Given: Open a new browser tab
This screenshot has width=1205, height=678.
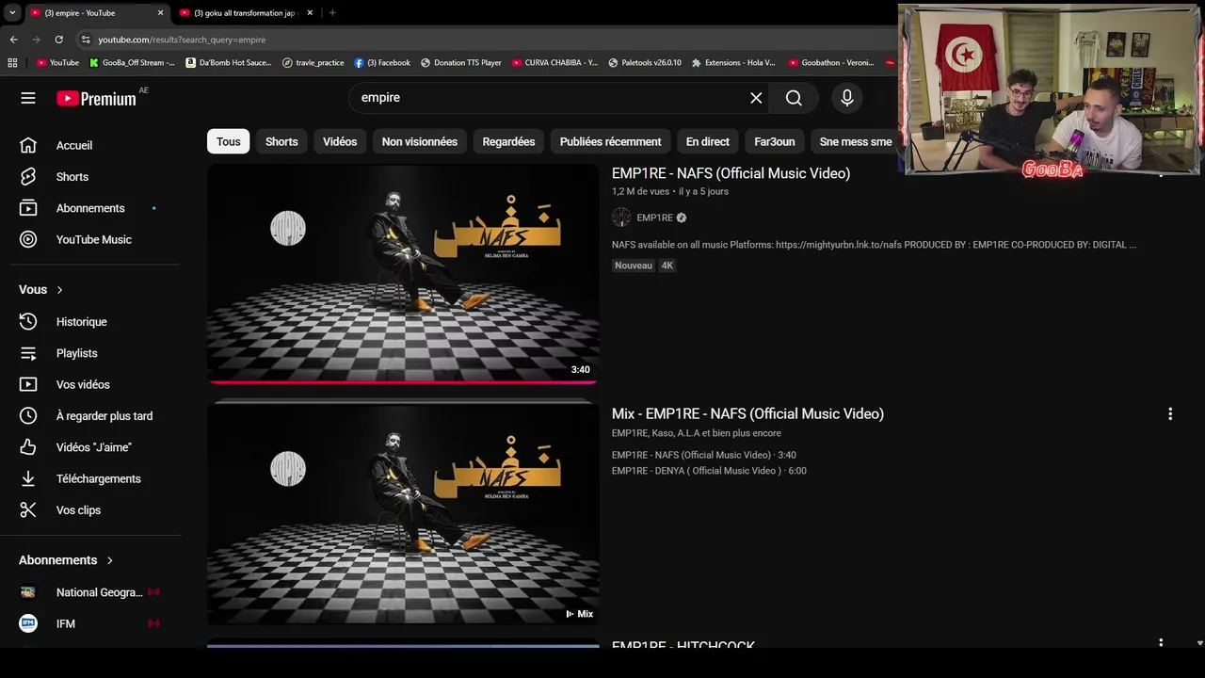Looking at the screenshot, I should [x=332, y=13].
